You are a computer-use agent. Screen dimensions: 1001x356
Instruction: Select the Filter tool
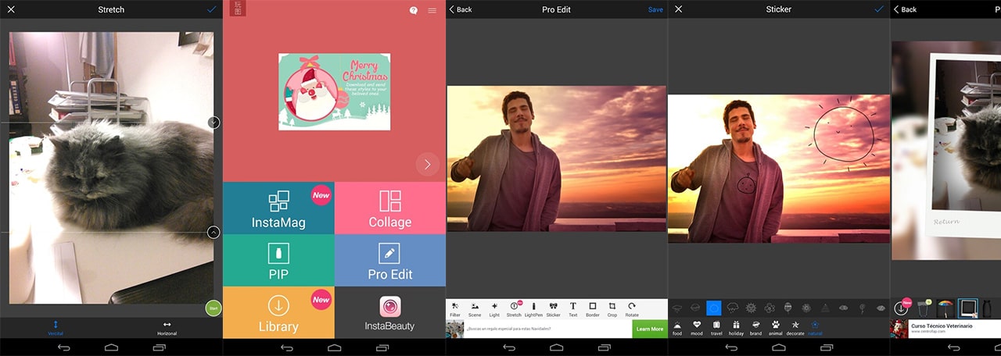coord(455,309)
